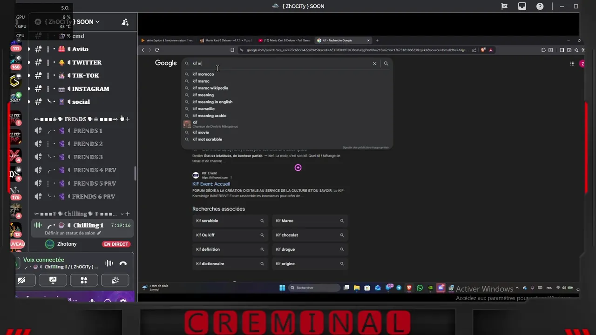
Task: Click the Voix connectée status text
Action: (44, 260)
